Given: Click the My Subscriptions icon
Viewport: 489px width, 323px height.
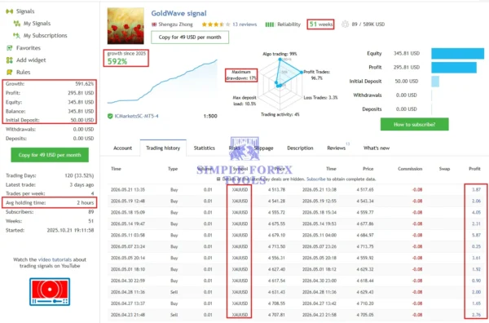Looking at the screenshot, I should pyautogui.click(x=17, y=36).
